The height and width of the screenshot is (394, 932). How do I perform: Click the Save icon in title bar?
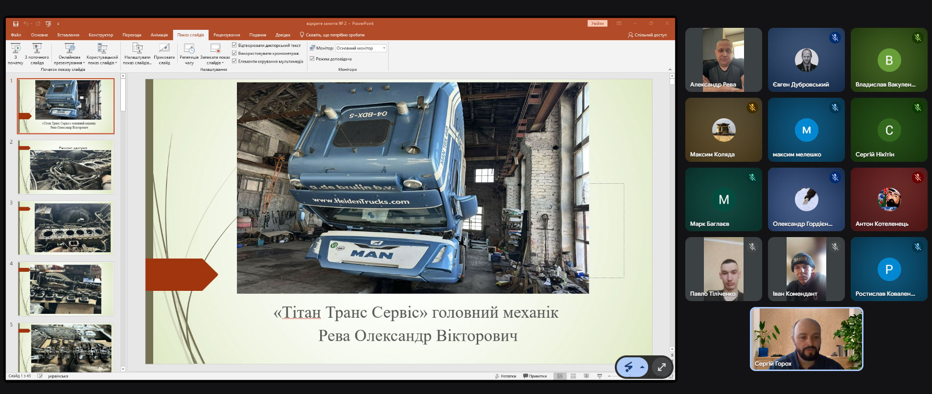(16, 23)
